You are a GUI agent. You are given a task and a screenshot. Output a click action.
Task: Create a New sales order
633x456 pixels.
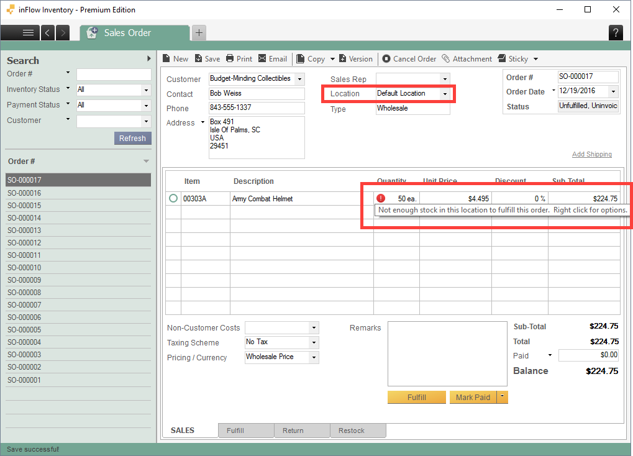click(x=176, y=59)
